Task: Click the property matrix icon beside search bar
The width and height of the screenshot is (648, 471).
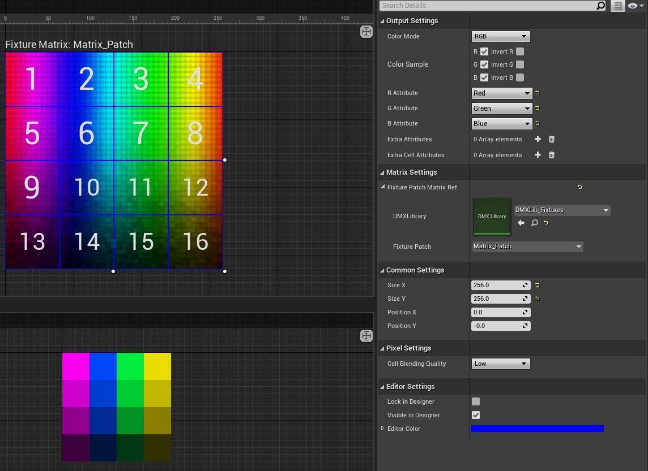Action: tap(617, 6)
